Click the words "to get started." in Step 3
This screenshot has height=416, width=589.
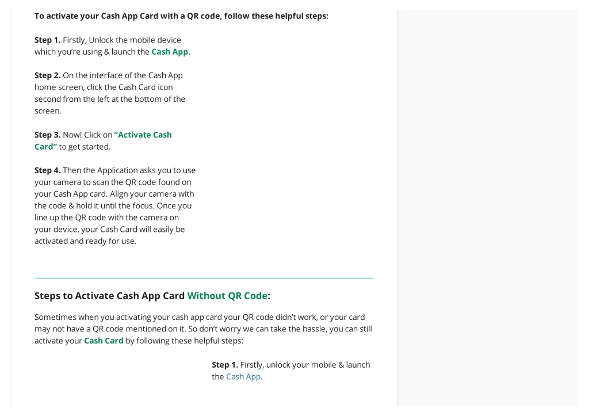[85, 147]
